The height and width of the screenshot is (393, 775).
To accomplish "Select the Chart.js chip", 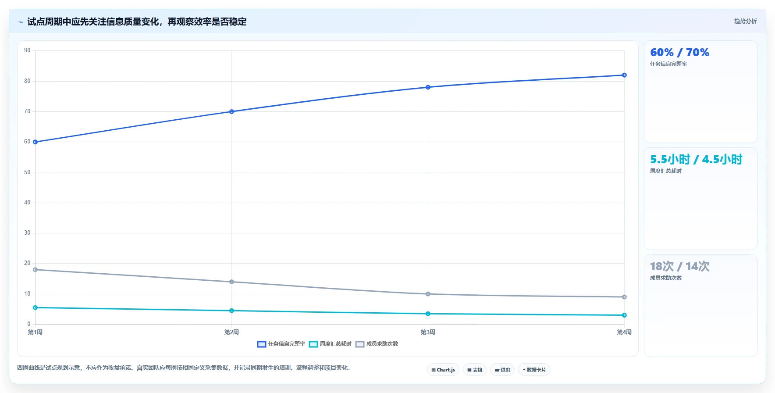I will [x=443, y=370].
